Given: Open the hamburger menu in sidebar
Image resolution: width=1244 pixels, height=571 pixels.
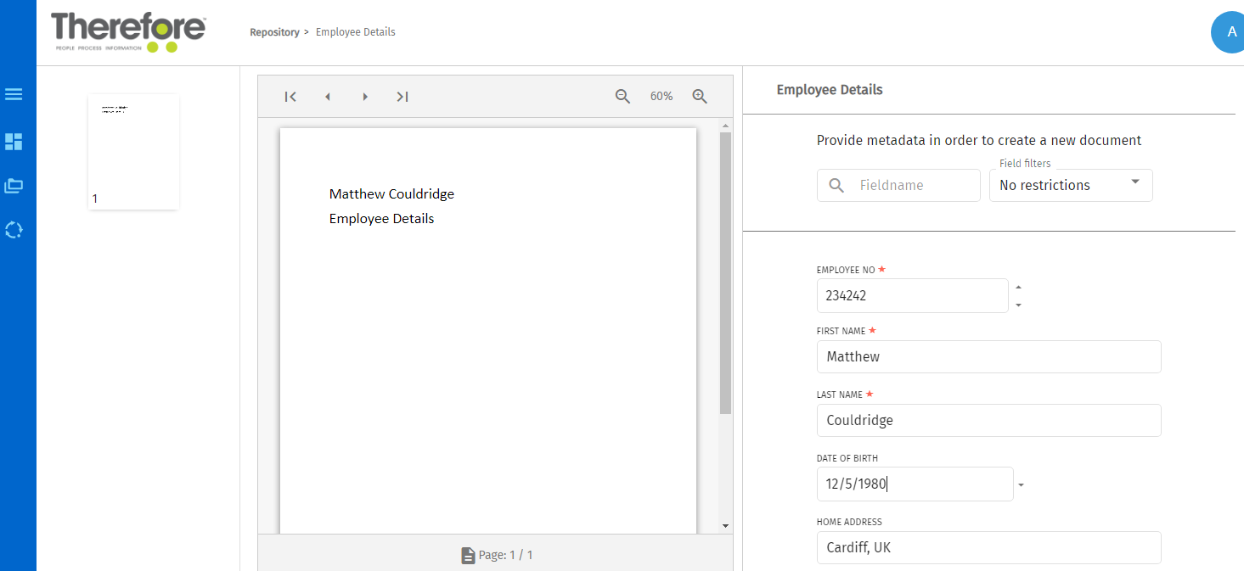Looking at the screenshot, I should [x=14, y=94].
